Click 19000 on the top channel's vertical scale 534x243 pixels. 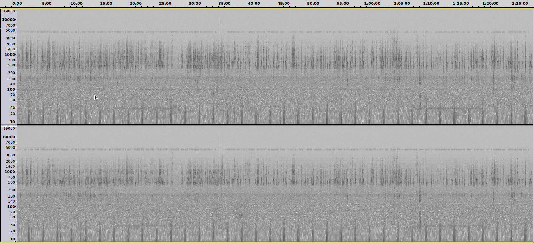point(9,11)
